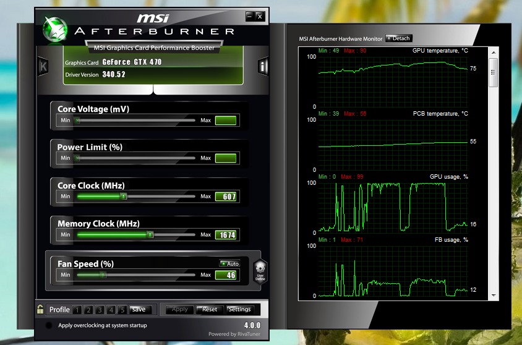Click the version number 4.0.0
This screenshot has height=345, width=522.
[x=252, y=325]
